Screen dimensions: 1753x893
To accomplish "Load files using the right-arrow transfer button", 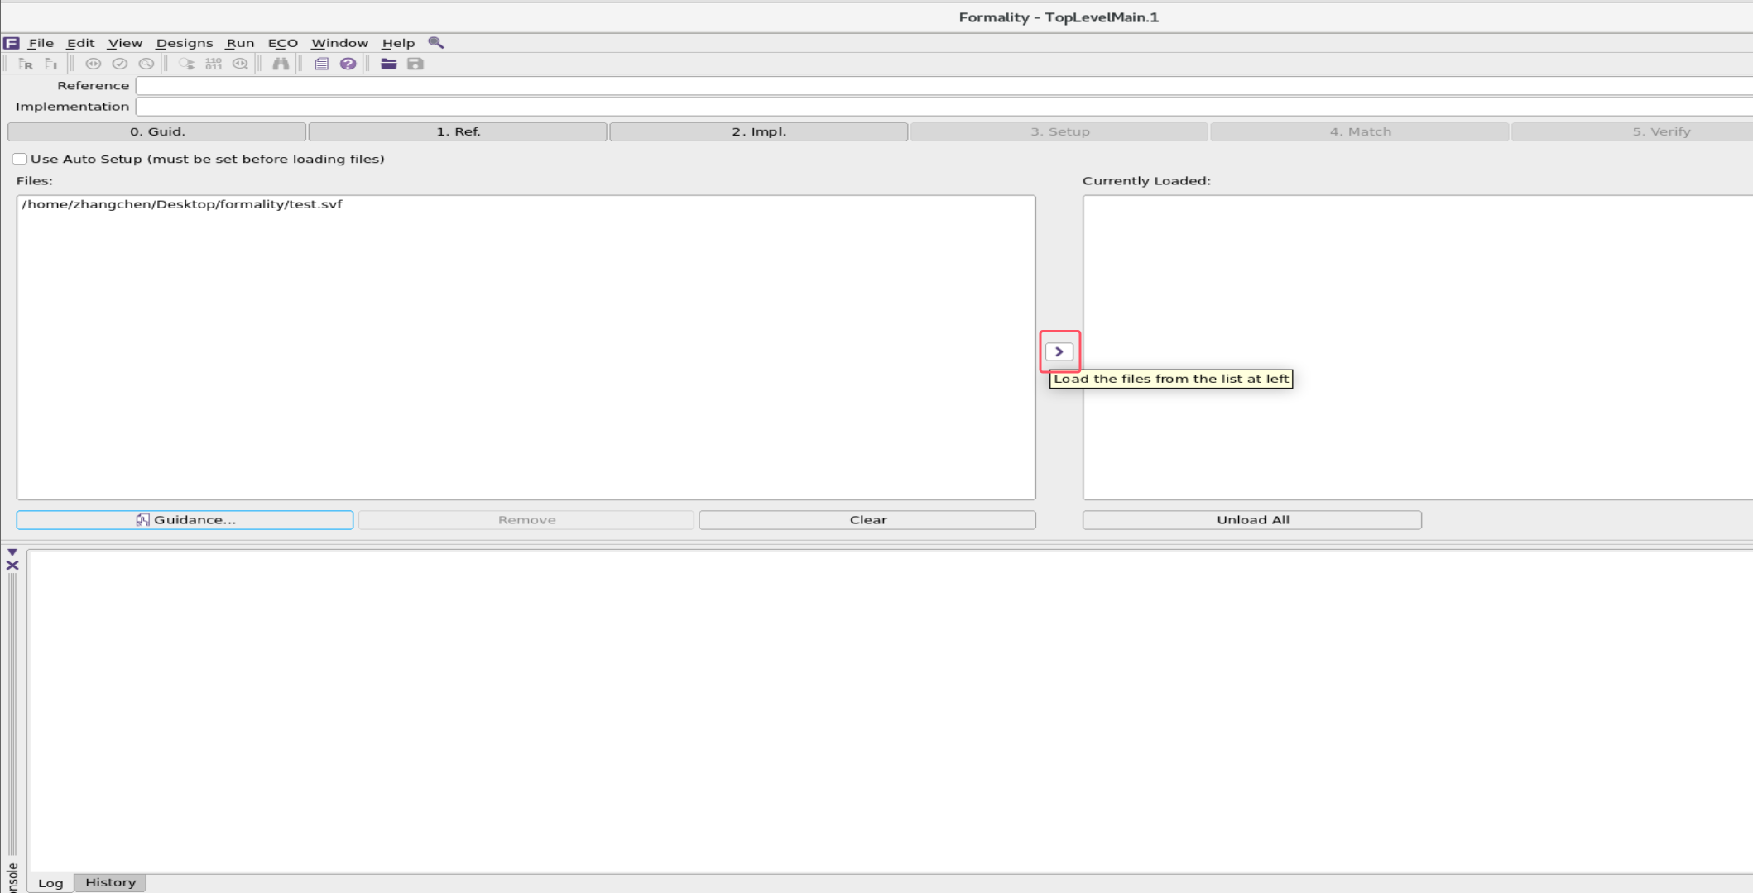I will point(1059,351).
